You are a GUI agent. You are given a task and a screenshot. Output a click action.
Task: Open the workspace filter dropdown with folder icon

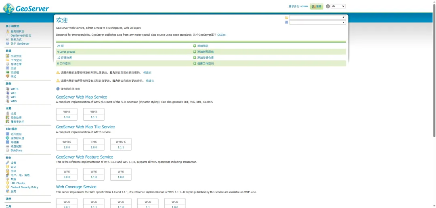click(x=317, y=17)
